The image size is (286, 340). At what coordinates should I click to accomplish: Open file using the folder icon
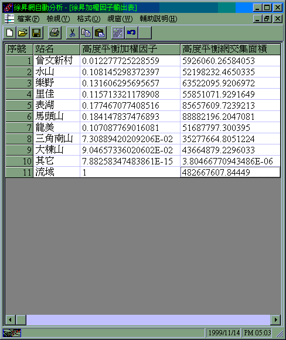(23, 33)
